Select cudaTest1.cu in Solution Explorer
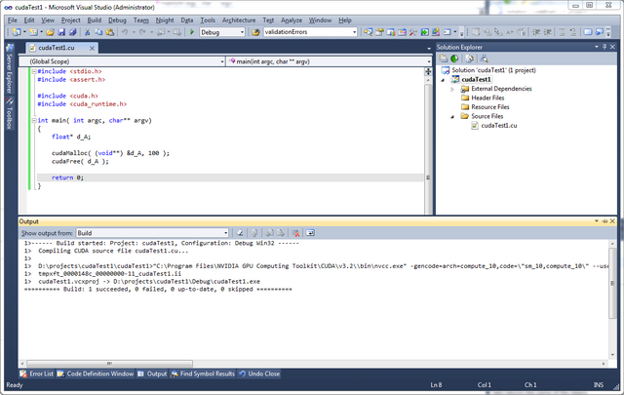 (499, 126)
